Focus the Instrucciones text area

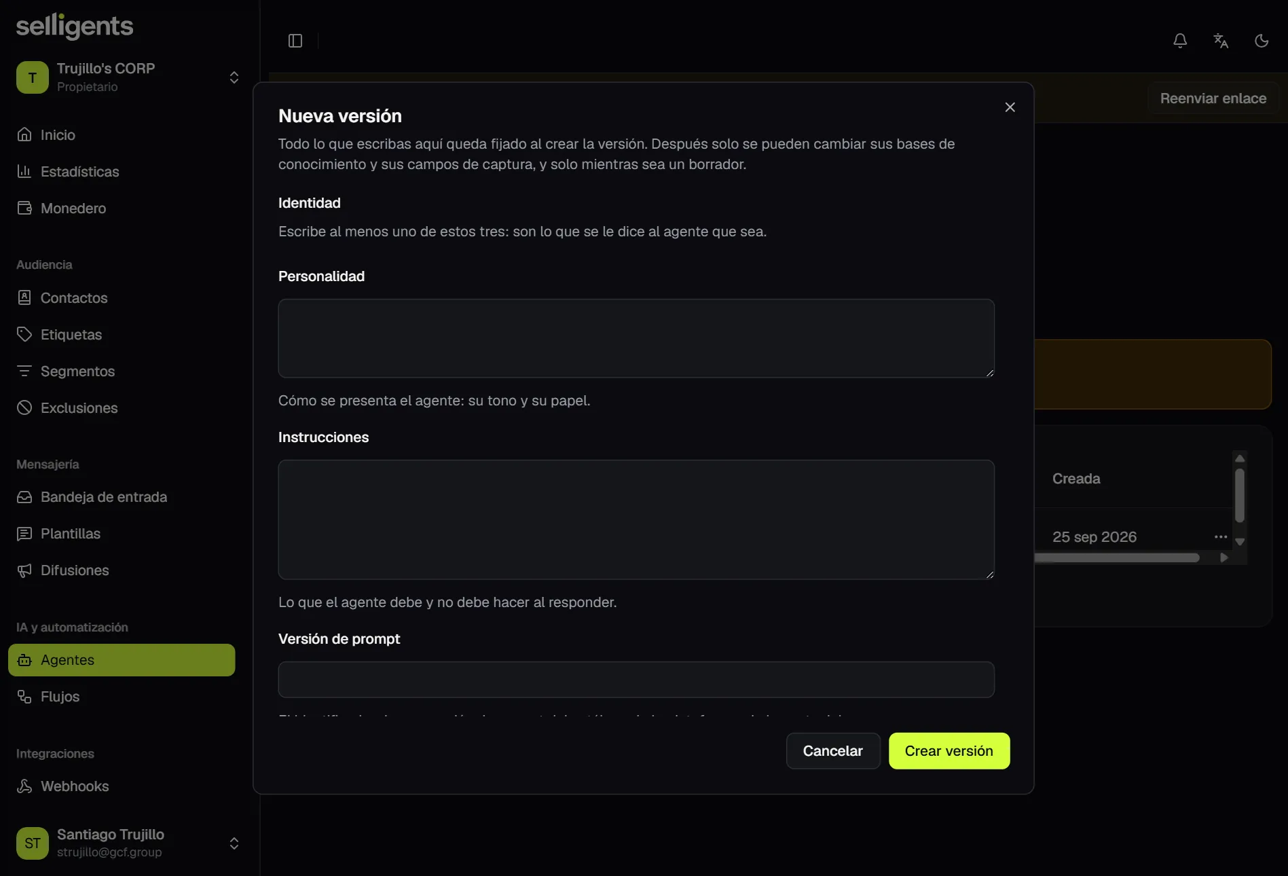[x=636, y=519]
